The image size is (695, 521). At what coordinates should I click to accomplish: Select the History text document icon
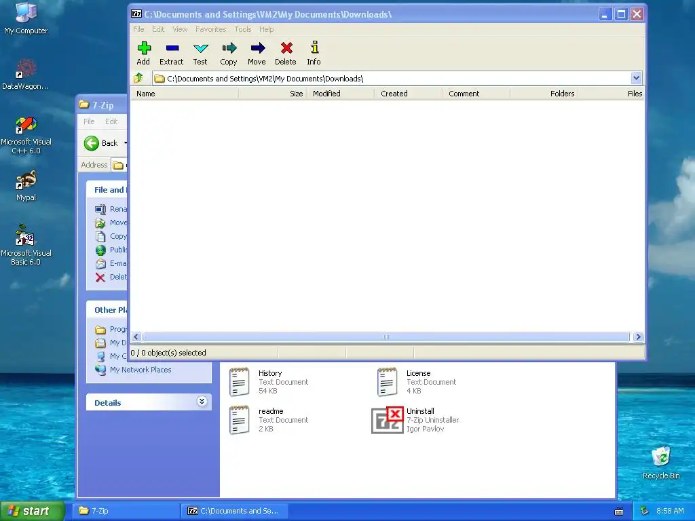(240, 382)
